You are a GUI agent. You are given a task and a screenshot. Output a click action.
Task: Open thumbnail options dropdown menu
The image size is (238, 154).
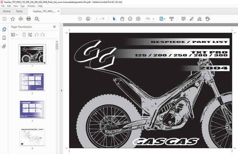pyautogui.click(x=14, y=35)
